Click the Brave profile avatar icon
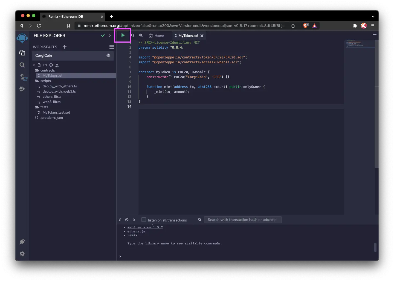The width and height of the screenshot is (394, 281). click(364, 26)
